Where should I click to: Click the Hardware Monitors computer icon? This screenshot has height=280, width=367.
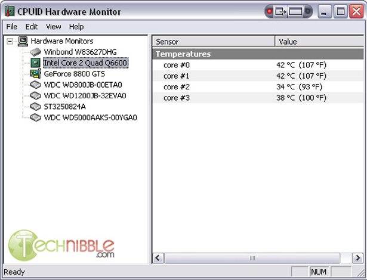point(23,41)
